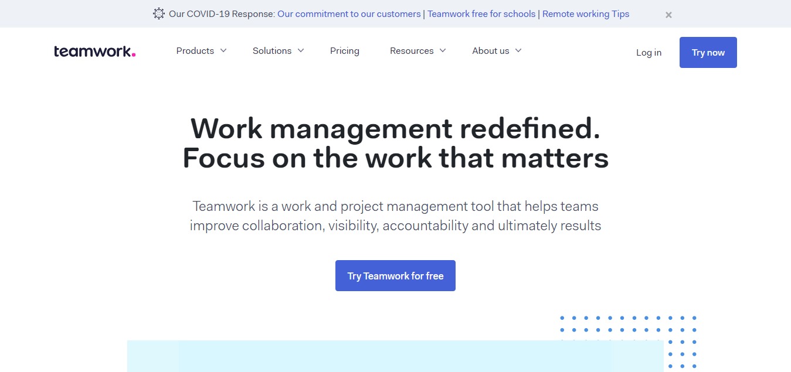The height and width of the screenshot is (372, 791).
Task: Dismiss the COVID-19 announcement banner
Action: [x=668, y=15]
